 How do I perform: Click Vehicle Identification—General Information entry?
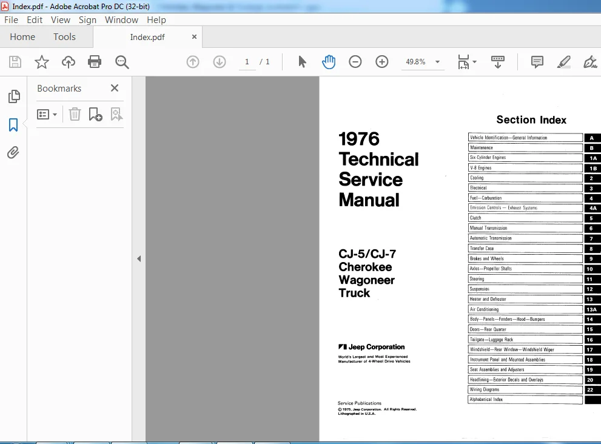click(x=525, y=137)
